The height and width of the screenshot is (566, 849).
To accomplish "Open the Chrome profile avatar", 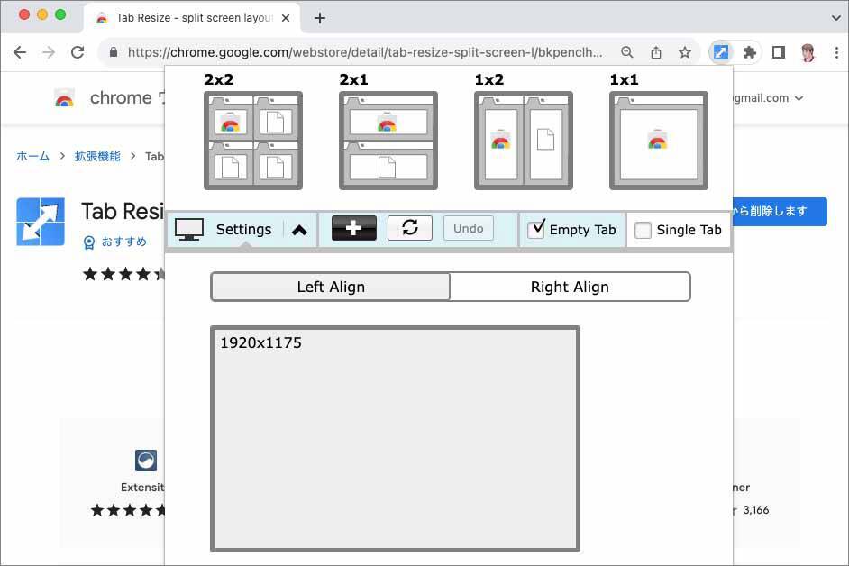I will (808, 52).
